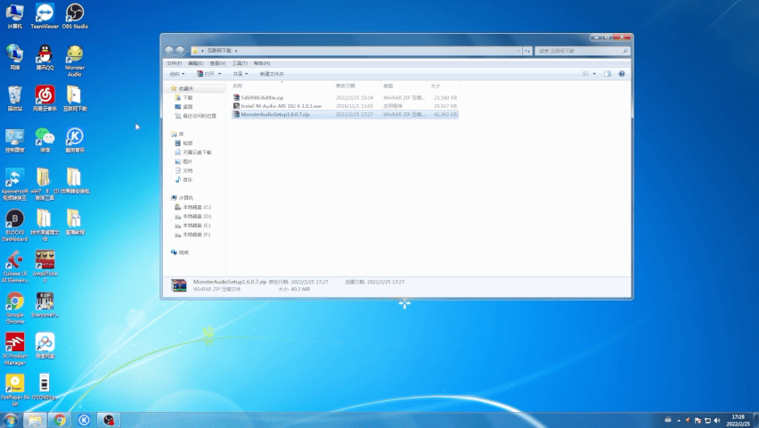The height and width of the screenshot is (428, 759).
Task: Select the PotPlayer 64 bit shortcut
Action: click(14, 391)
